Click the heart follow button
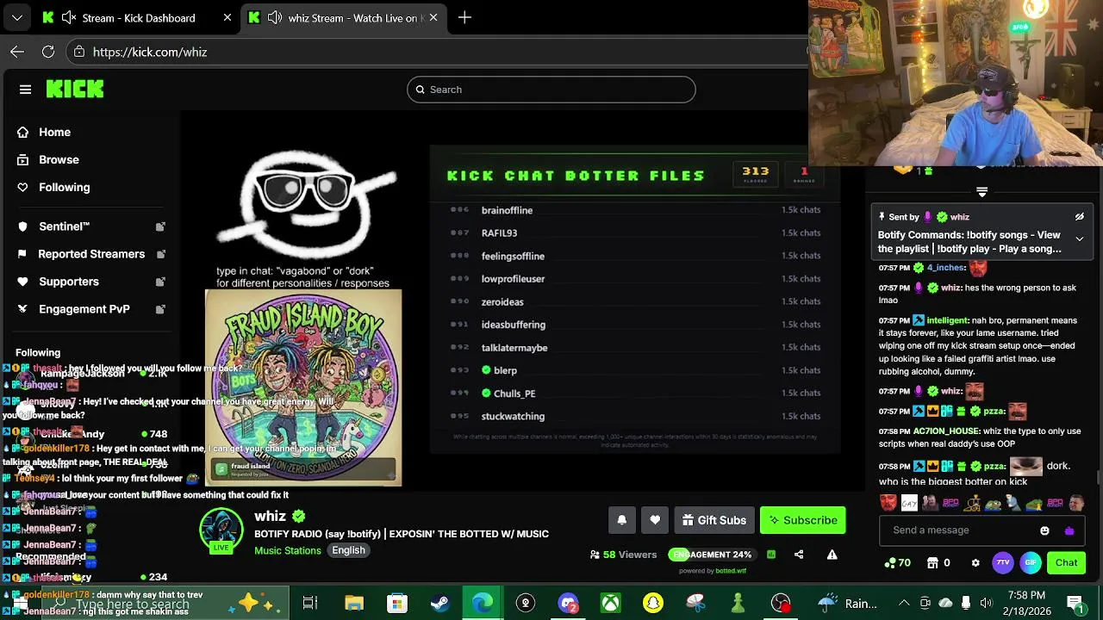The height and width of the screenshot is (620, 1103). click(655, 520)
